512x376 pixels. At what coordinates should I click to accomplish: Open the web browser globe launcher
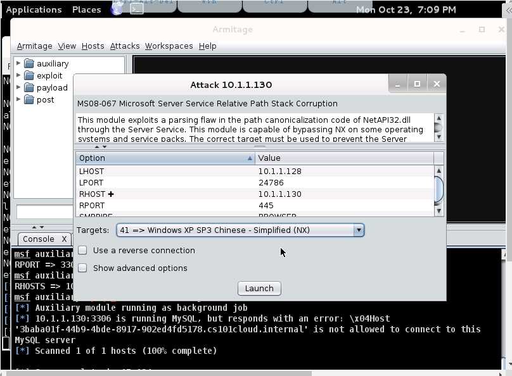click(x=116, y=9)
